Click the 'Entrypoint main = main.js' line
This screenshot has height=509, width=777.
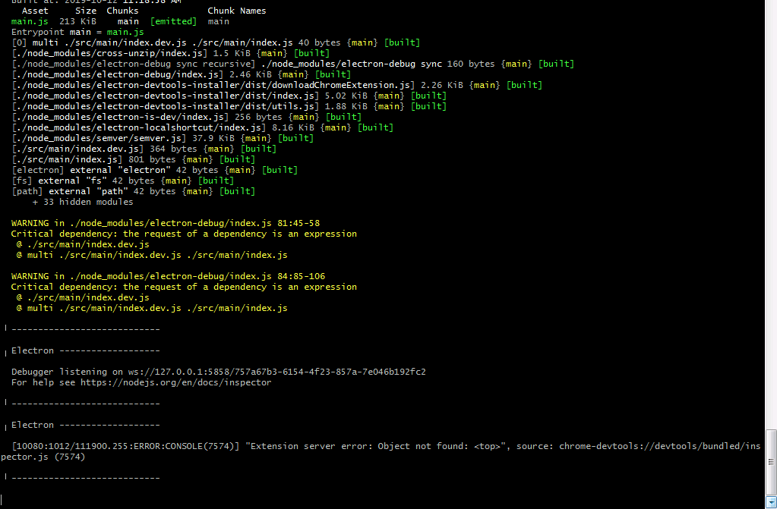[77, 32]
